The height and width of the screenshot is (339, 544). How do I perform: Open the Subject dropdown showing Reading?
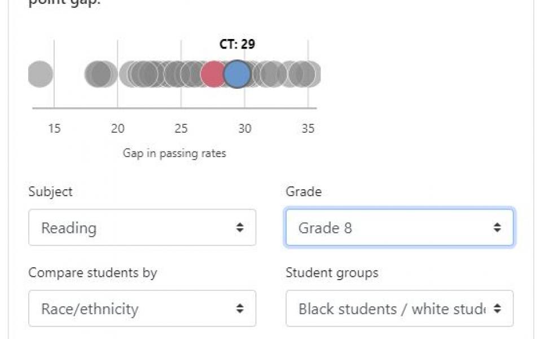pos(142,228)
